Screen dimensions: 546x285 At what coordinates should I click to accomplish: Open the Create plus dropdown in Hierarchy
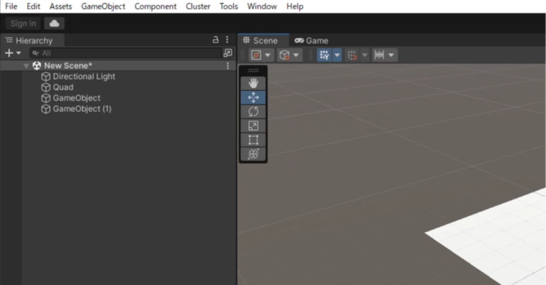click(12, 53)
